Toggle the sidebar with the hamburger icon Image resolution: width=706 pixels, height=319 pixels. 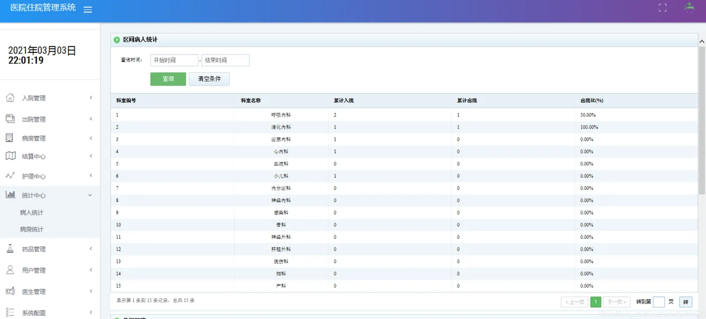click(x=88, y=10)
